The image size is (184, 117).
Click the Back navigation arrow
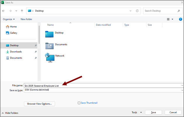click(4, 11)
